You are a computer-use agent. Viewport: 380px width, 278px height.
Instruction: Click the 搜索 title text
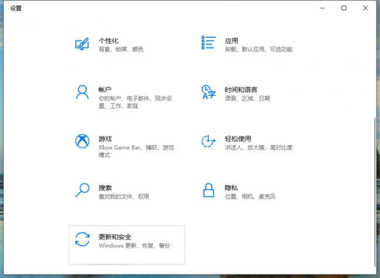pos(105,187)
